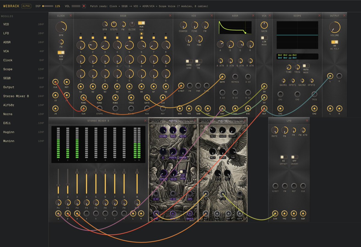Click the Clock module RST jack
361x247 pixels.
click(67, 82)
